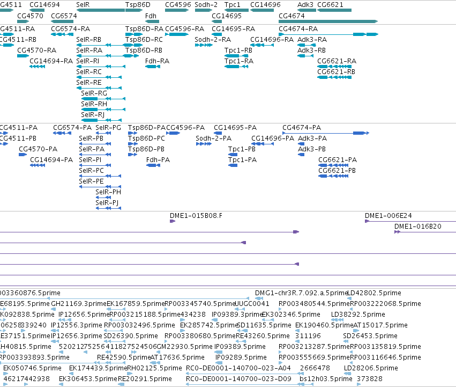This screenshot has width=456, height=387.
Task: Click the Tsp86D gene glyph
Action: (x=134, y=10)
